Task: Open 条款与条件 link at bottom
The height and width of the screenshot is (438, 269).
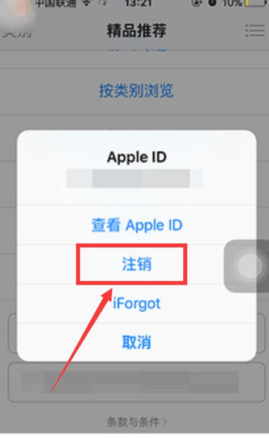Action: (x=133, y=422)
